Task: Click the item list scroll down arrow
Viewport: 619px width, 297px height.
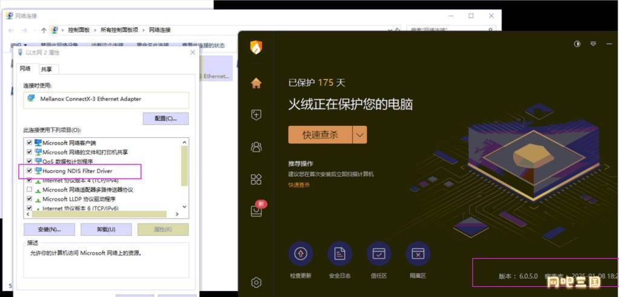Action: (x=184, y=206)
